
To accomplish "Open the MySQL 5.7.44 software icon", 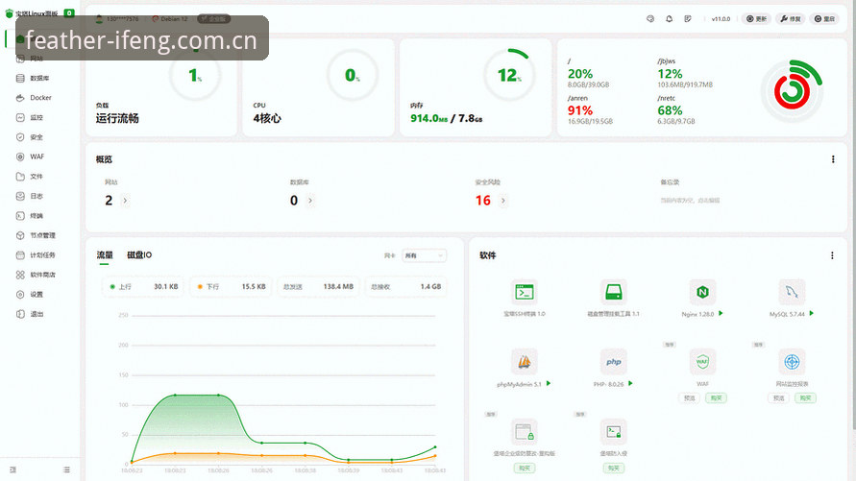I will [792, 292].
